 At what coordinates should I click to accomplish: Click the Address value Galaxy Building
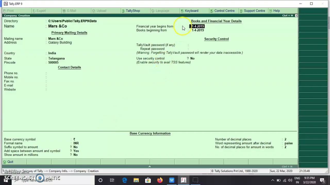click(x=60, y=43)
